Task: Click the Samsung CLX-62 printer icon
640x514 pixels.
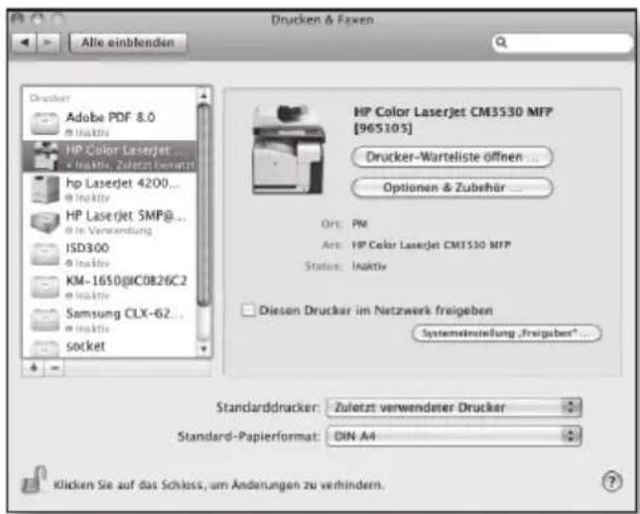Action: (46, 321)
